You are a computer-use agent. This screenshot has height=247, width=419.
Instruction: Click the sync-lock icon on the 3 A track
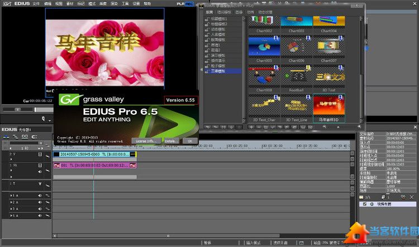[x=47, y=209]
